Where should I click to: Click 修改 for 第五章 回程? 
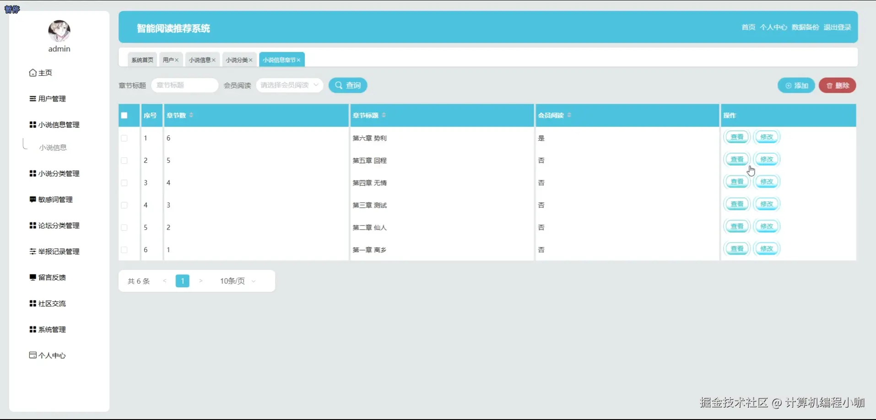point(767,159)
